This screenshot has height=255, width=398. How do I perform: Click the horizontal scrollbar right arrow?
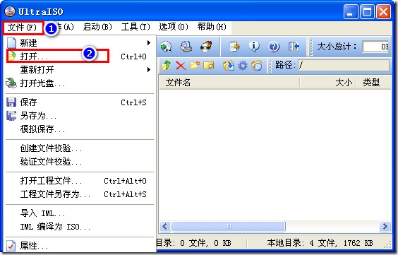385,226
